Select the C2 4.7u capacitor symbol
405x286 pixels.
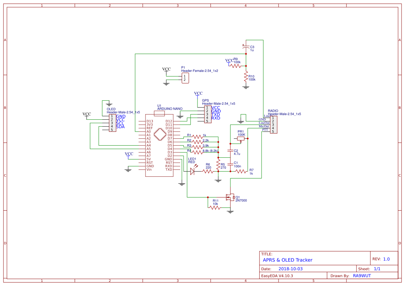coord(231,151)
